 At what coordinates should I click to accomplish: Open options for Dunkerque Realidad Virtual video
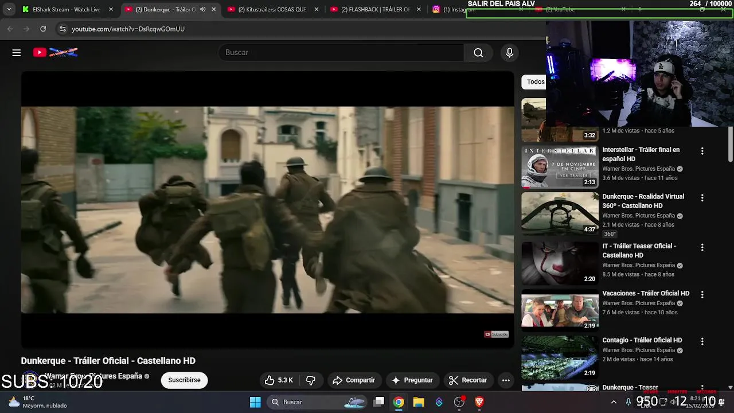[x=702, y=198]
